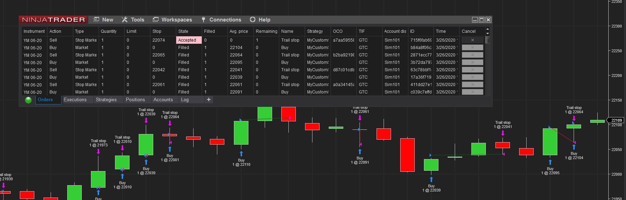Click the orders grid scroll up arrow
This screenshot has width=626, height=200.
click(488, 29)
